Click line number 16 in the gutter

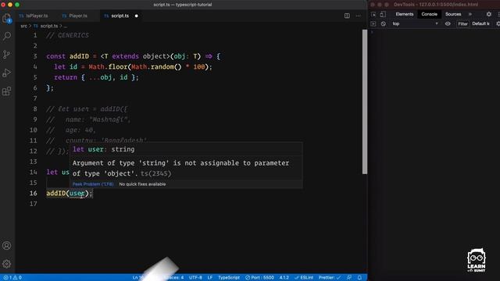point(33,194)
